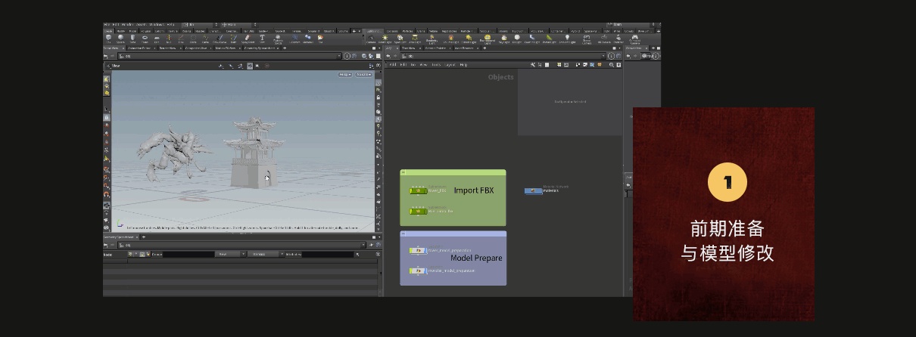Screen dimensions: 916x337
Task: Switch to the Render View tab
Action: click(167, 48)
